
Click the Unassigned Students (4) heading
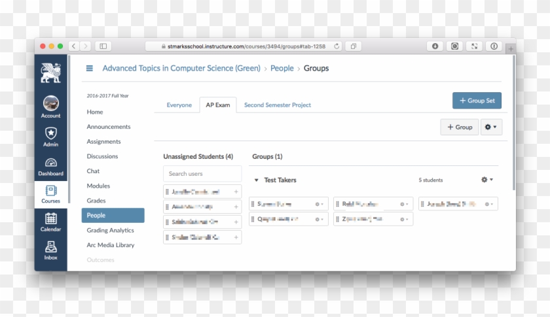pos(198,156)
